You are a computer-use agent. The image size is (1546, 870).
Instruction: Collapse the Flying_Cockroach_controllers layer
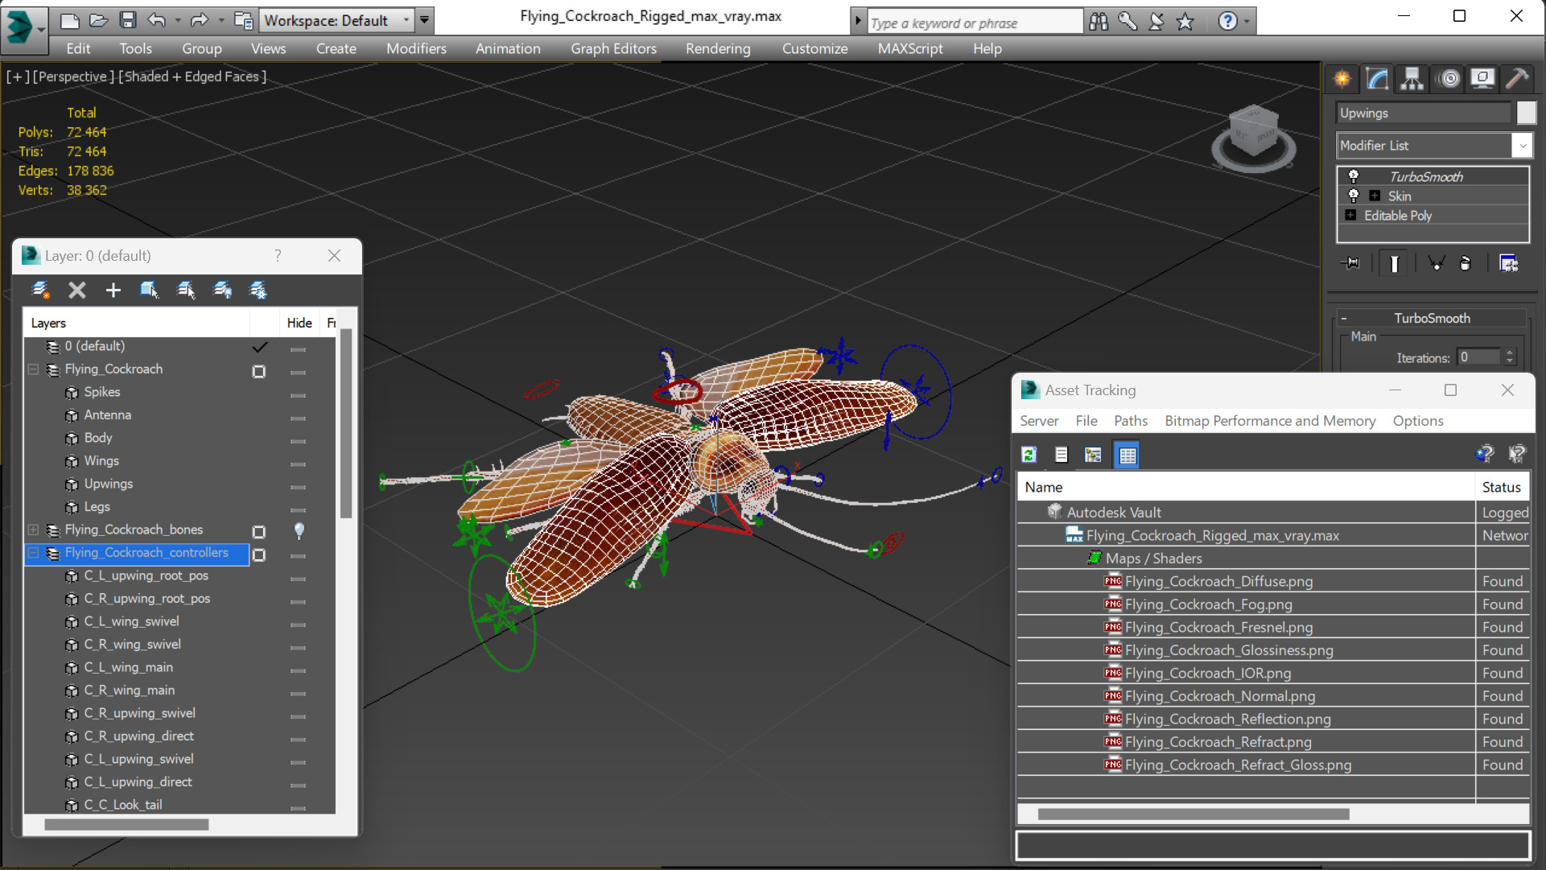33,553
